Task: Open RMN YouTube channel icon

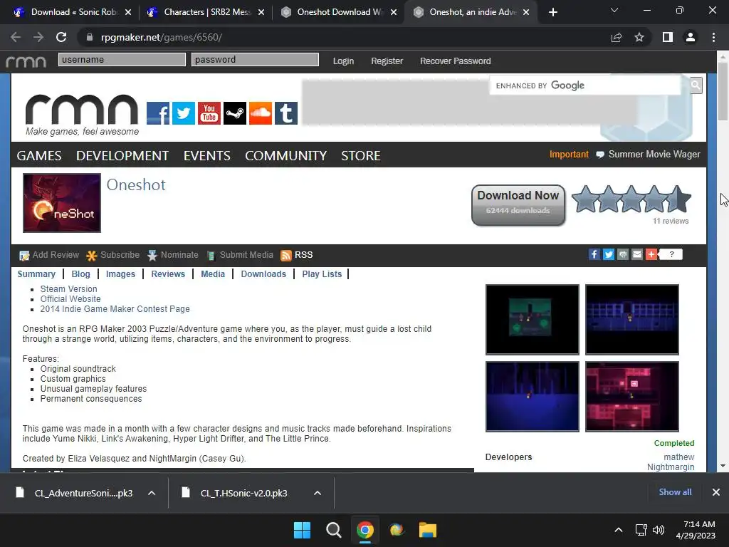Action: (x=209, y=113)
